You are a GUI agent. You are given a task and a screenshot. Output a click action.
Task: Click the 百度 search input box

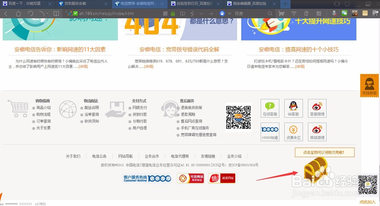coord(250,14)
